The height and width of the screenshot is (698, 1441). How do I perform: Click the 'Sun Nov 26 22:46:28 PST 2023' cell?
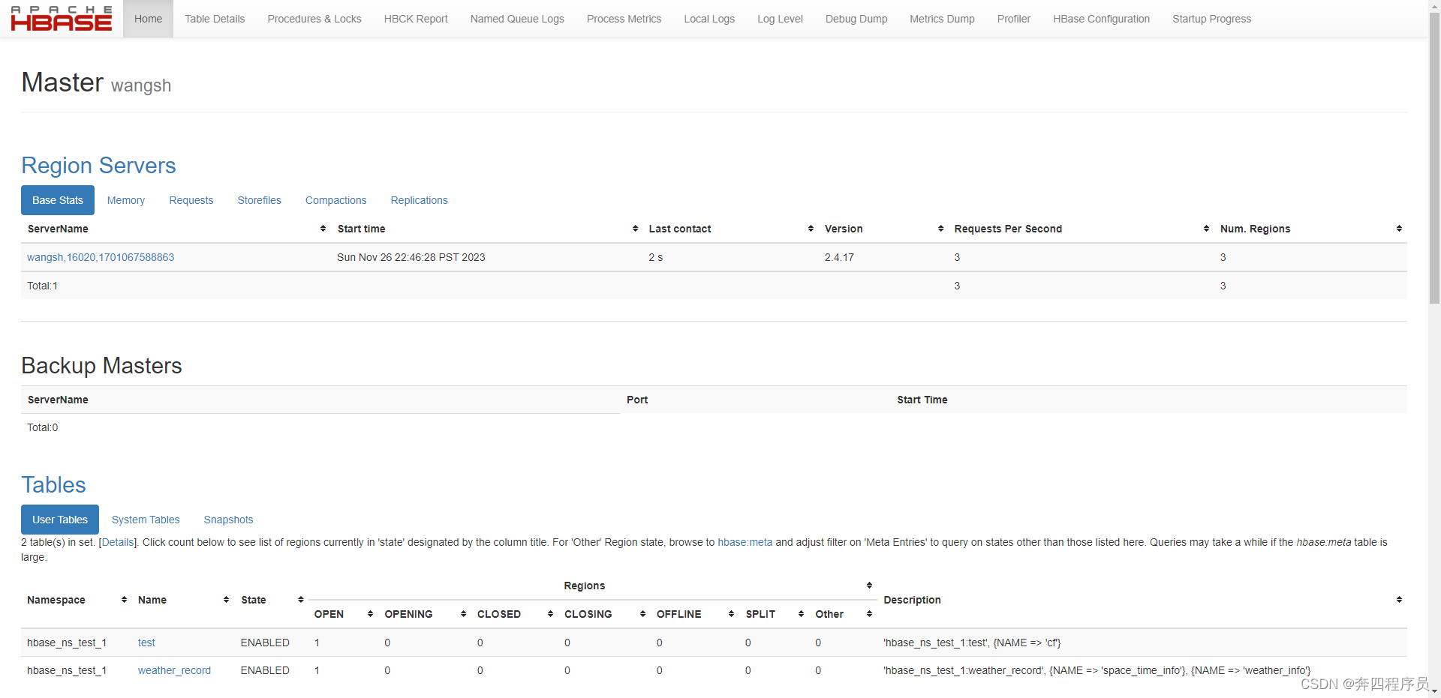(411, 257)
